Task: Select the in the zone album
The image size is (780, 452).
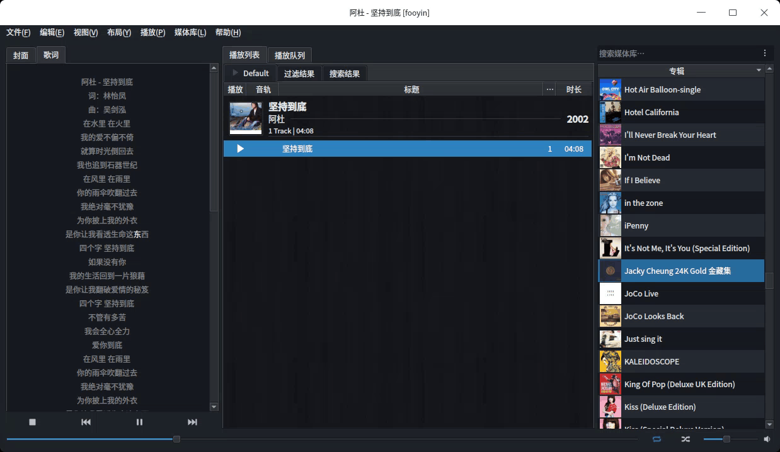Action: (681, 203)
